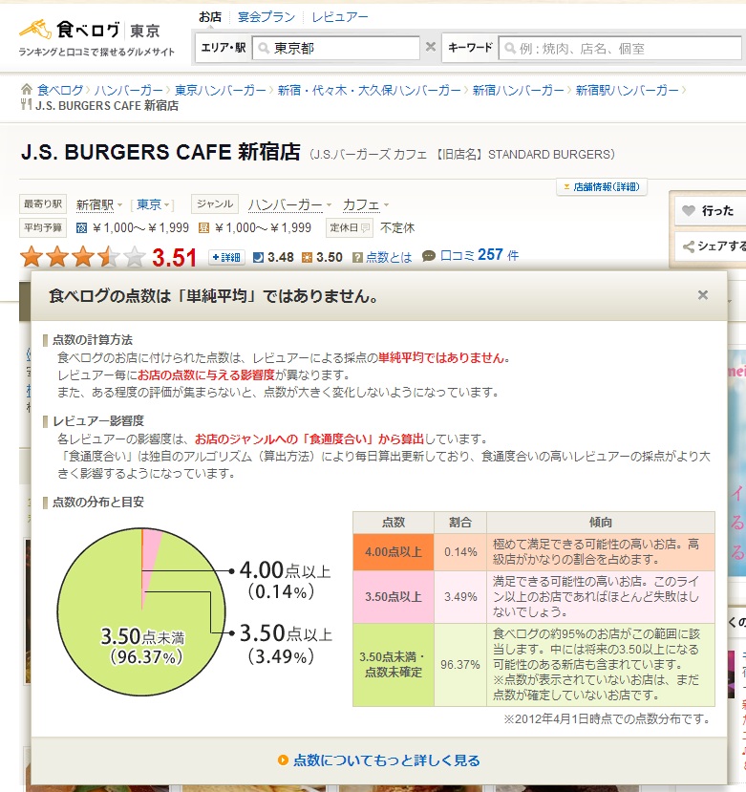Image resolution: width=746 pixels, height=792 pixels.
Task: Open 新宿ハンバーガー breadcrumb link
Action: 519,90
